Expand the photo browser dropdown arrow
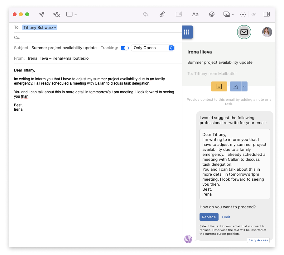The width and height of the screenshot is (284, 255). [233, 14]
